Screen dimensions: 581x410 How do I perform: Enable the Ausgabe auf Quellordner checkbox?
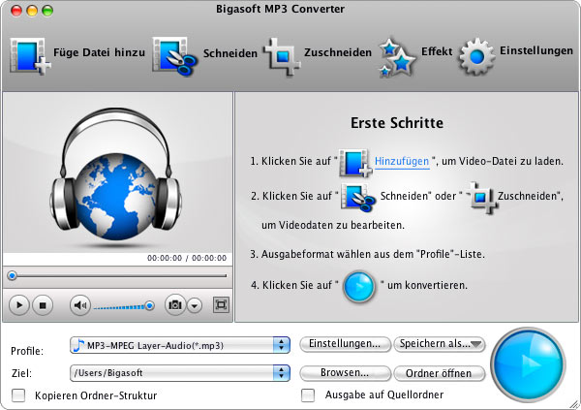pos(308,395)
